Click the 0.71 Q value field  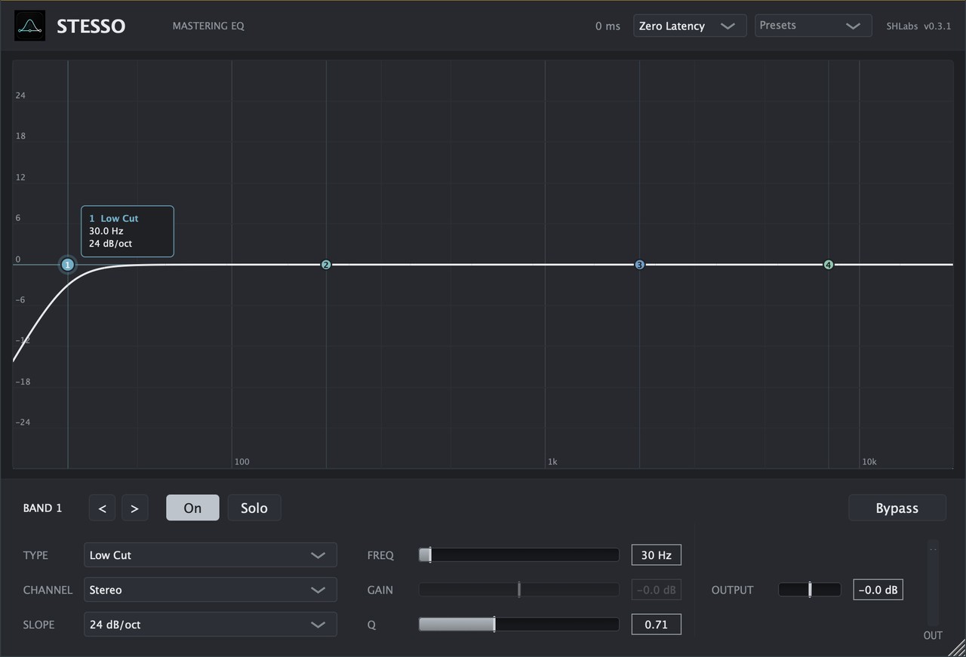pos(657,625)
